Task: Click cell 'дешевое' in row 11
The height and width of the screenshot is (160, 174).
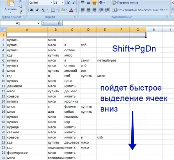Action: point(27,86)
